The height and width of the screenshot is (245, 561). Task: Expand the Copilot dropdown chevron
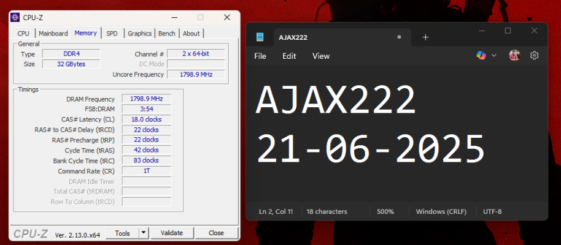494,55
